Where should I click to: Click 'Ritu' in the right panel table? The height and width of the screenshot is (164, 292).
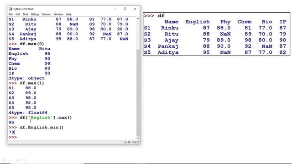tap(172, 34)
